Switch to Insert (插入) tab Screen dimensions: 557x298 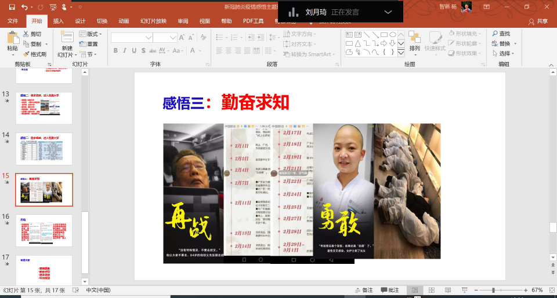58,21
